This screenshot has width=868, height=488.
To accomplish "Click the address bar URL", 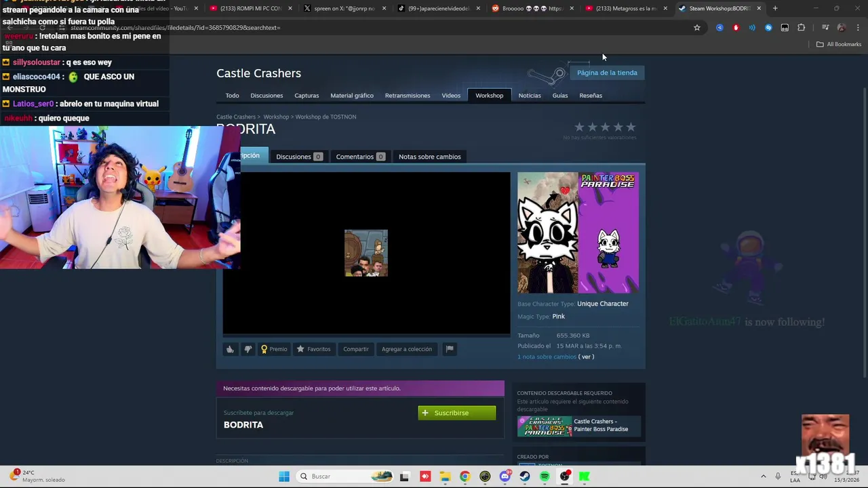I will coord(175,28).
